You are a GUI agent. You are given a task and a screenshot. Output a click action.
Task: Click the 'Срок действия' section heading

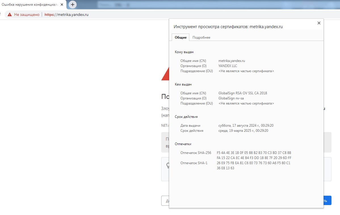186,117
